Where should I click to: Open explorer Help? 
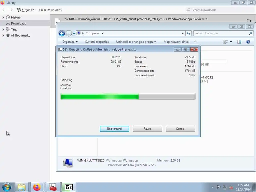tap(248, 42)
